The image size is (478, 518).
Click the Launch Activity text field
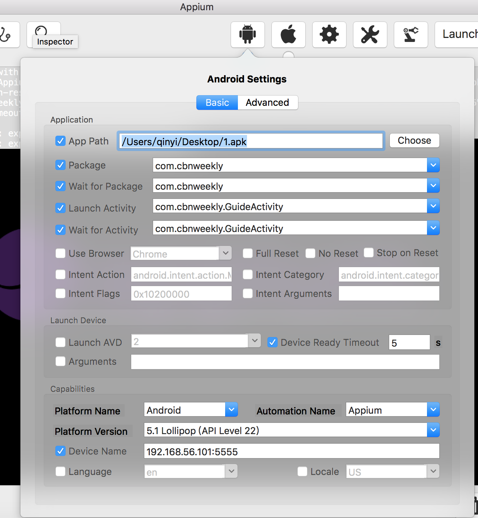290,206
